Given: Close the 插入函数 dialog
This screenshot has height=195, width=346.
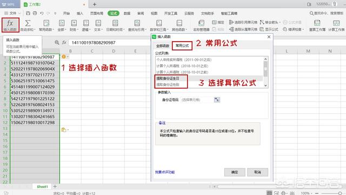Looking at the screenshot, I should (269, 37).
